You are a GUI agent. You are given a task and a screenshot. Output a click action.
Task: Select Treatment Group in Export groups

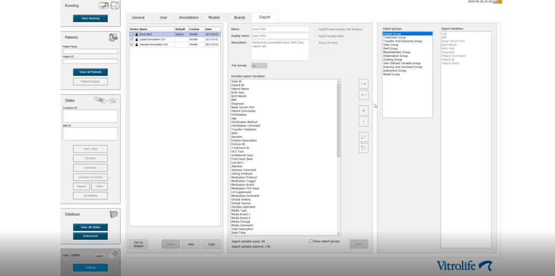pos(395,38)
